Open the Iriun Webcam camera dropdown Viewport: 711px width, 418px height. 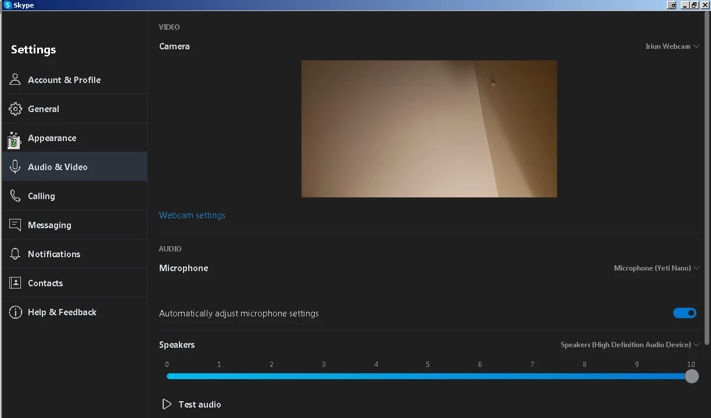coord(671,46)
